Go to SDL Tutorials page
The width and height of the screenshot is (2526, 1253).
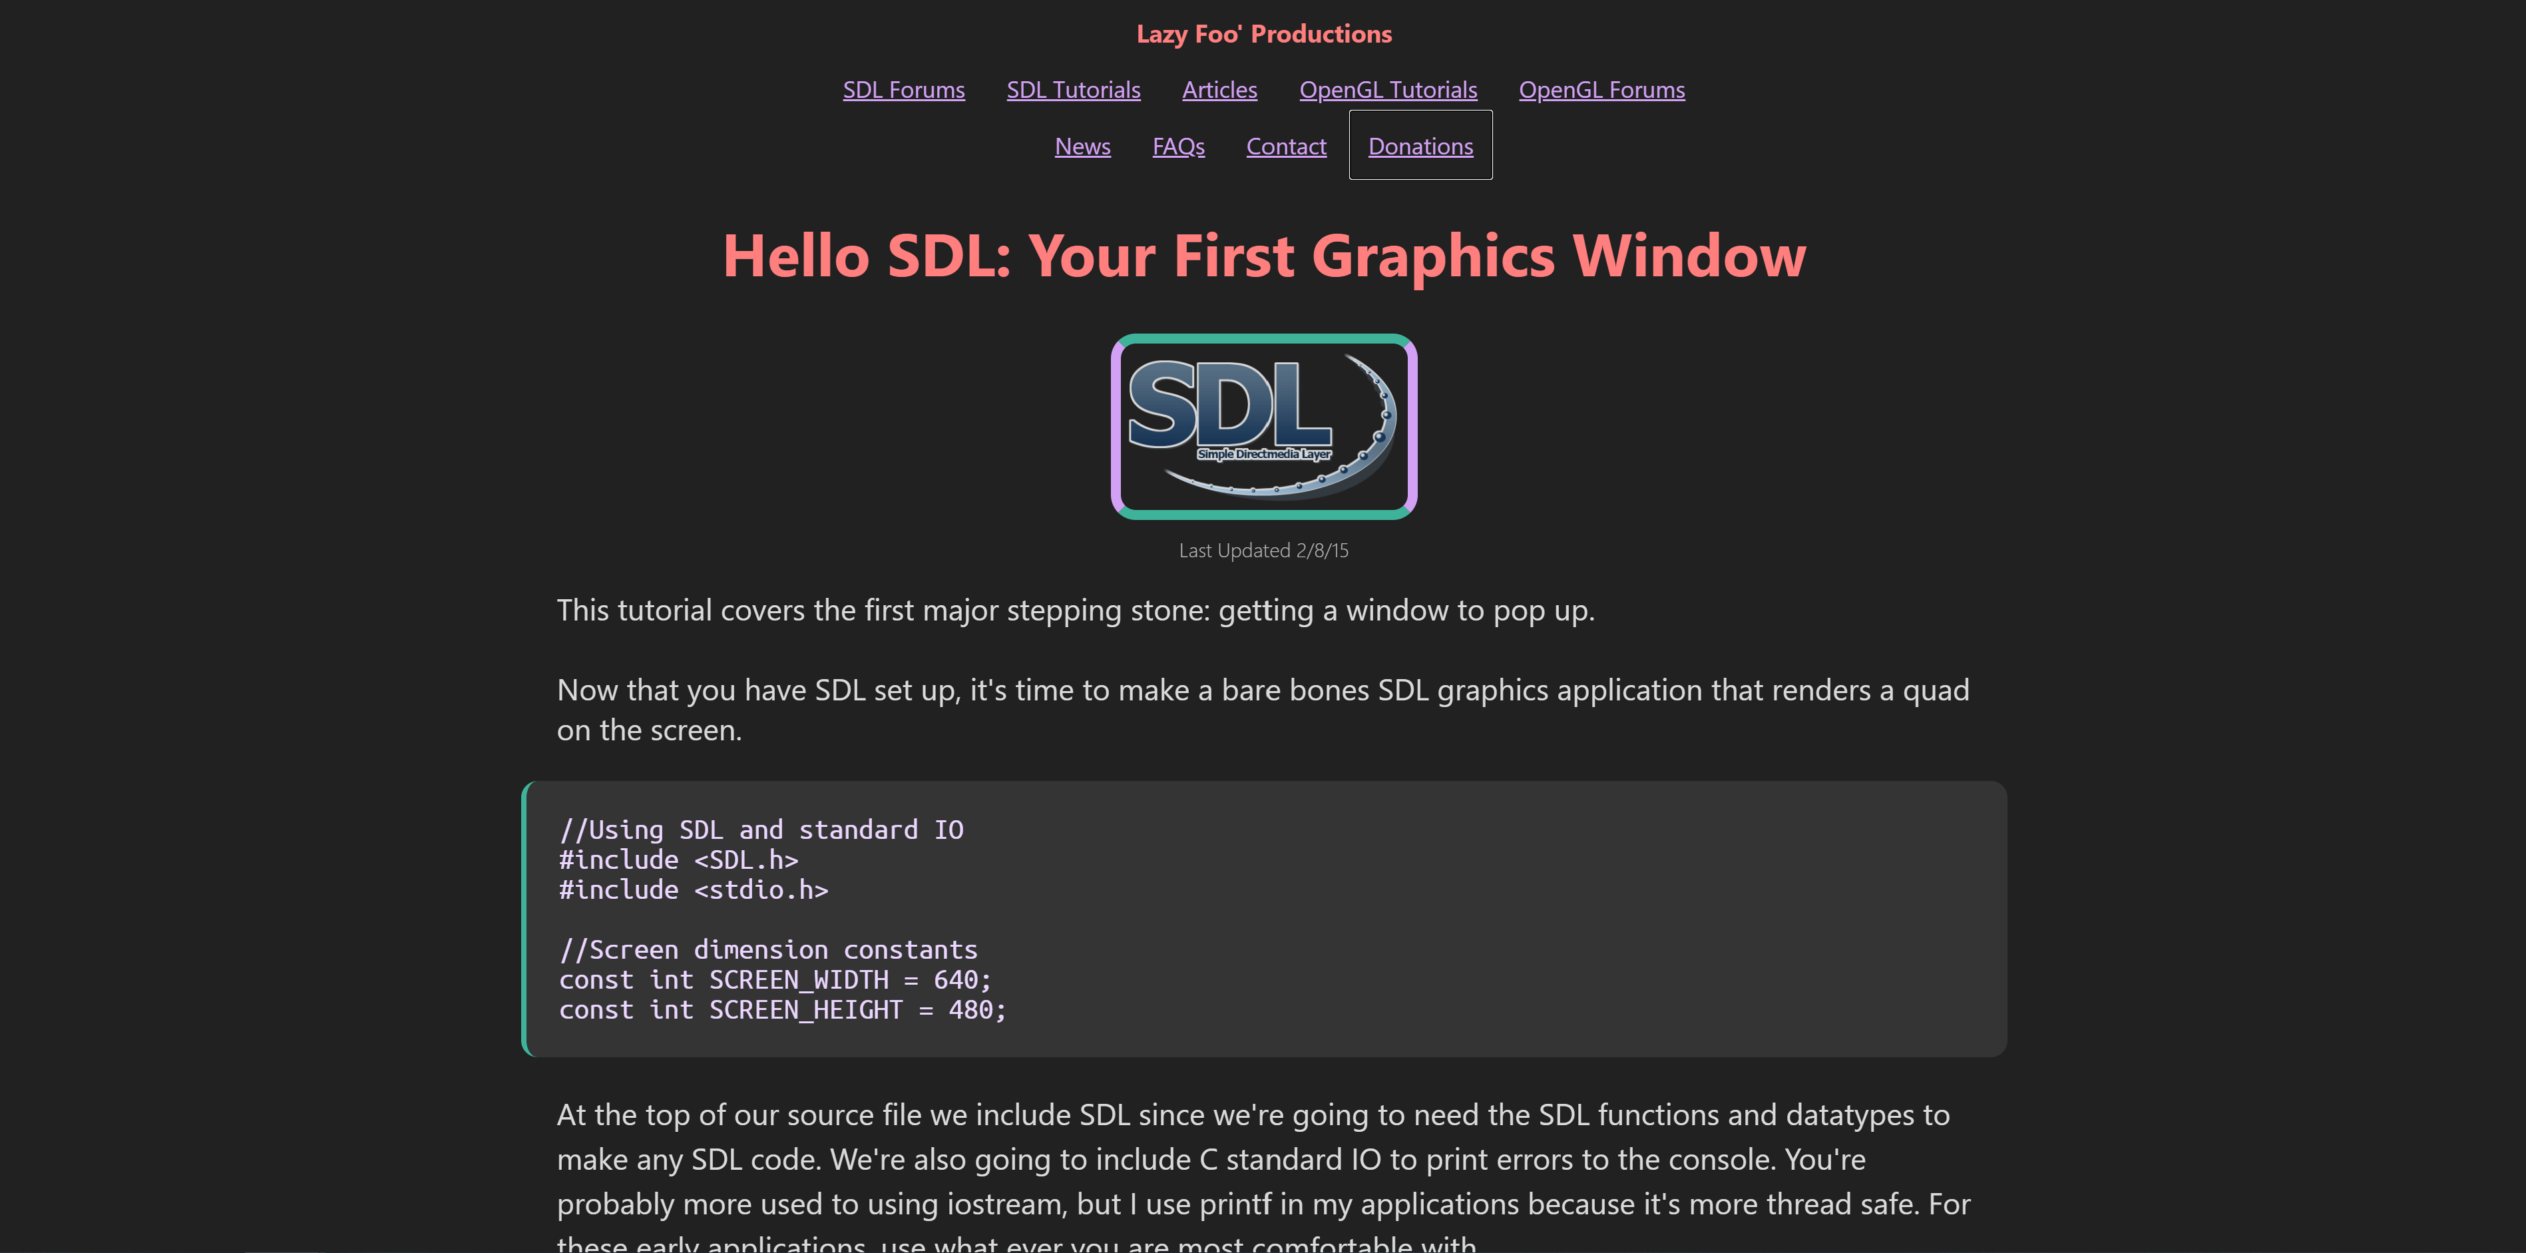1073,91
